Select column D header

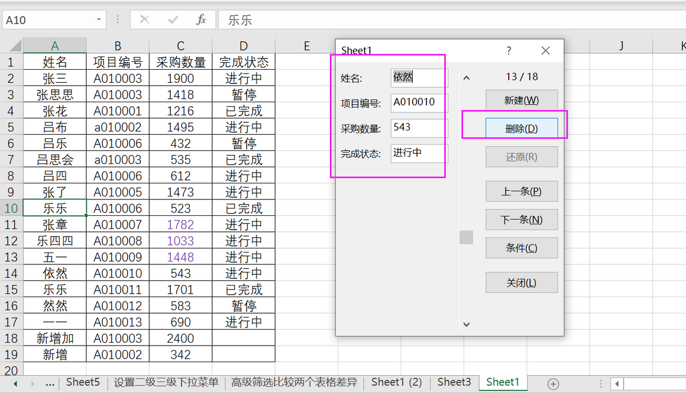(x=244, y=46)
